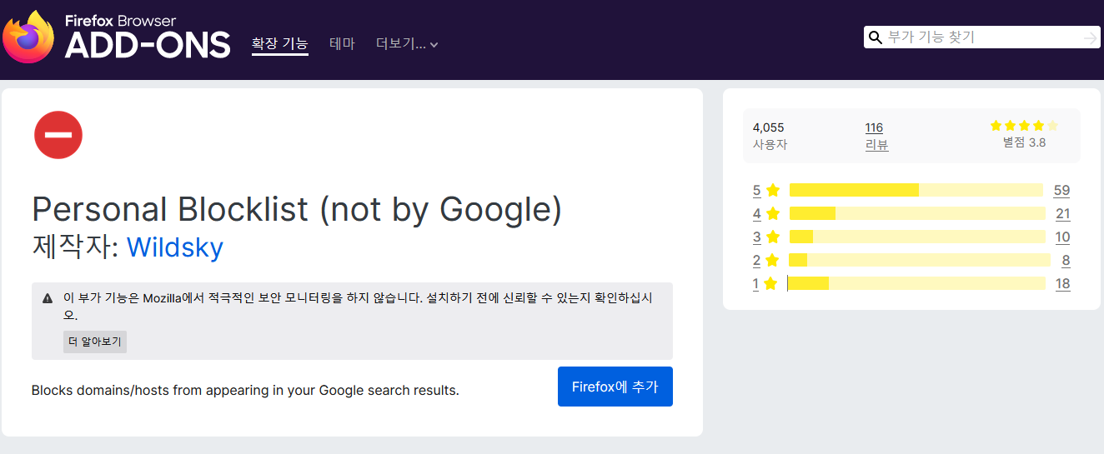The width and height of the screenshot is (1104, 454).
Task: Open the 2 star rating link
Action: (756, 260)
